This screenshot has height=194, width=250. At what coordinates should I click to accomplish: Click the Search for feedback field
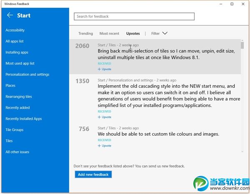(134, 17)
